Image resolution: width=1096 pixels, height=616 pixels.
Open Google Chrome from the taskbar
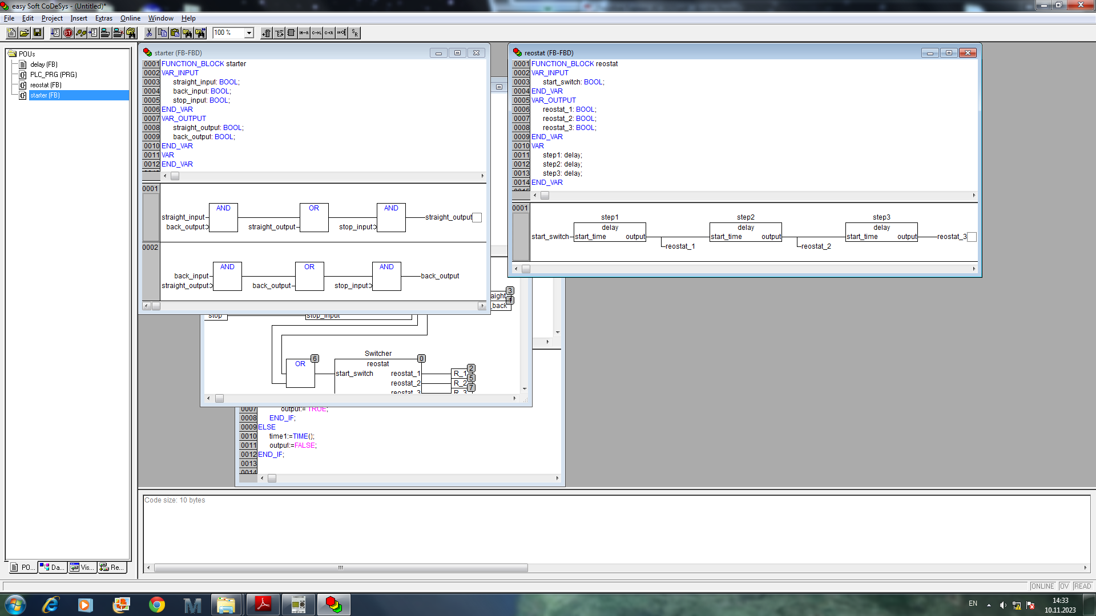coord(157,605)
